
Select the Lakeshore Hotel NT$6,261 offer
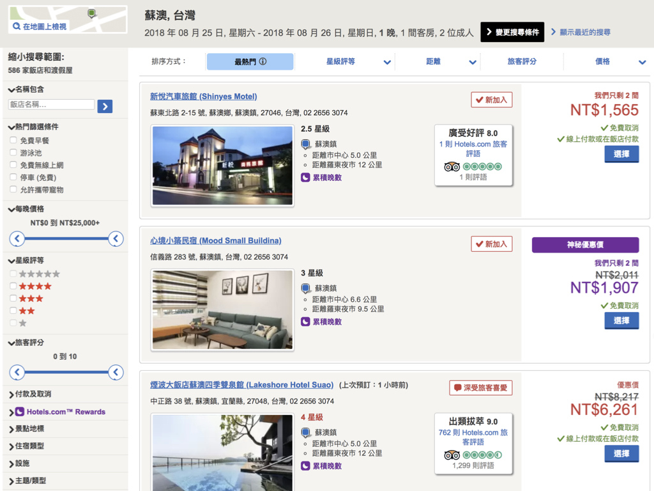pyautogui.click(x=621, y=453)
